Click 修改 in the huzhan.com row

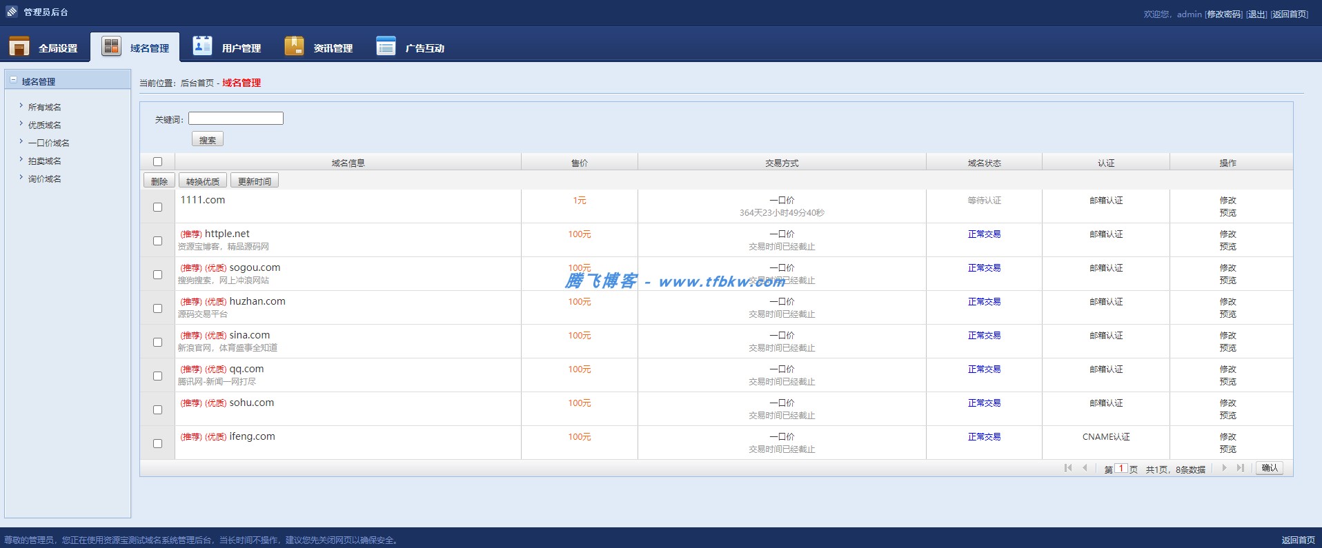click(1228, 302)
